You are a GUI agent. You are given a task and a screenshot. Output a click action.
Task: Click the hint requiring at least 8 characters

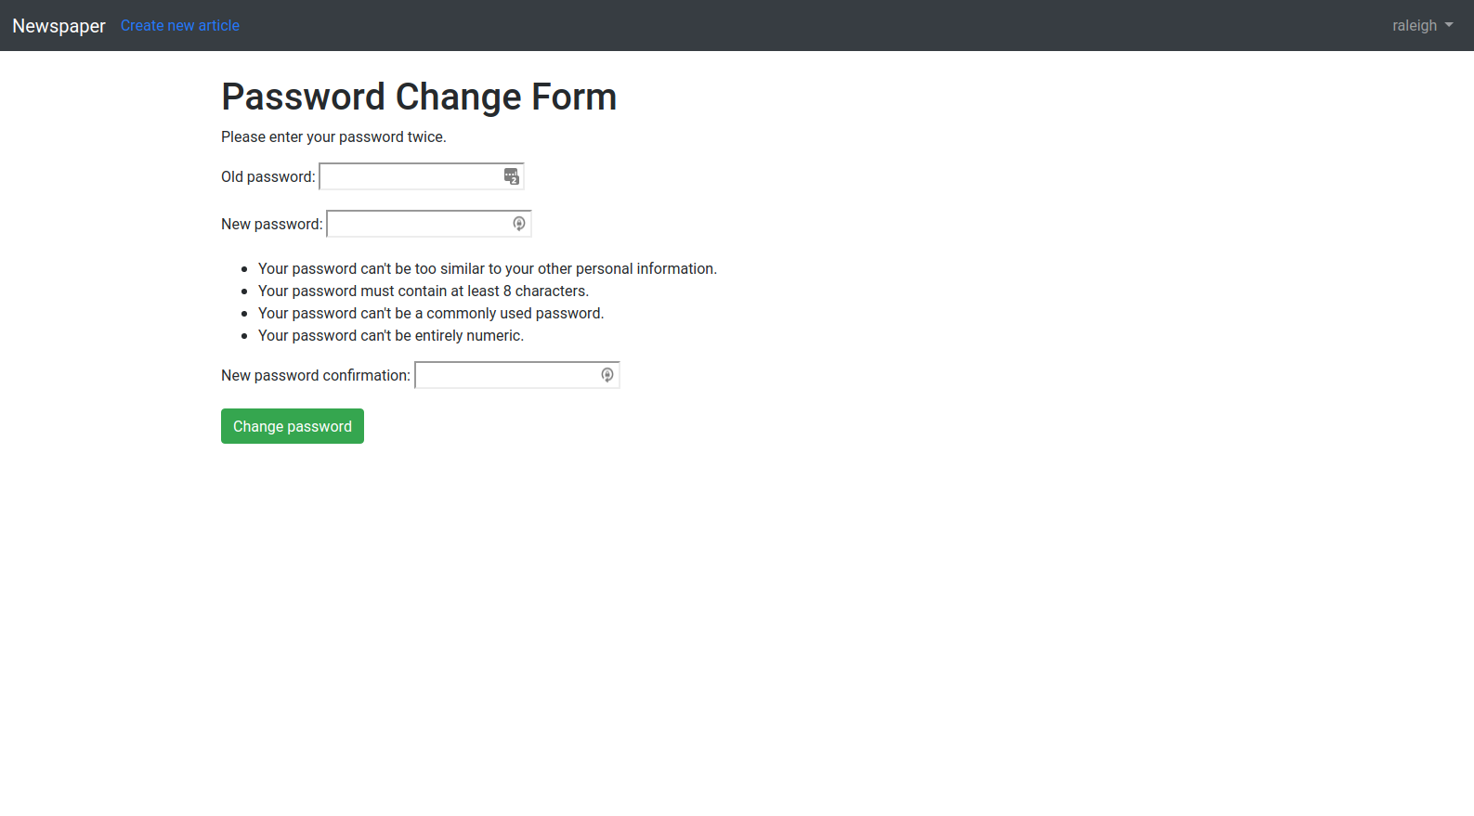[x=424, y=291]
